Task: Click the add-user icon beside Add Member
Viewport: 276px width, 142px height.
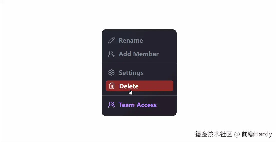Action: (x=111, y=54)
